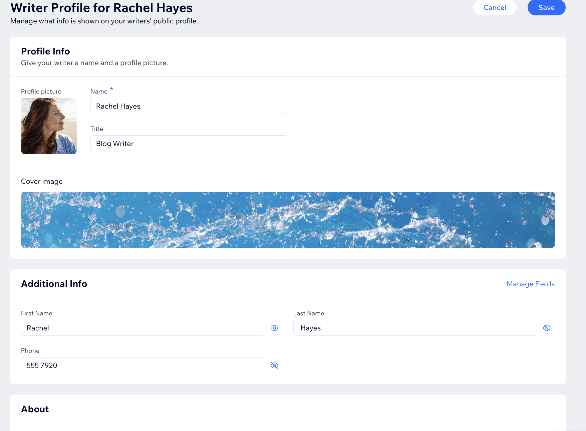
Task: Select the Title field label
Action: tap(96, 129)
